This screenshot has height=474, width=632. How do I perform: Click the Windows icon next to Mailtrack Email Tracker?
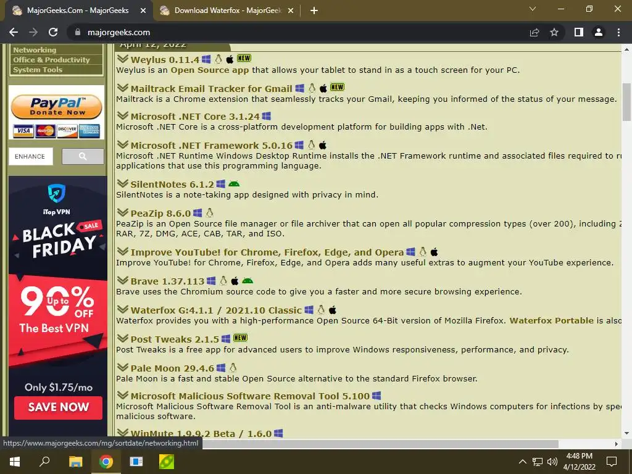click(x=299, y=88)
